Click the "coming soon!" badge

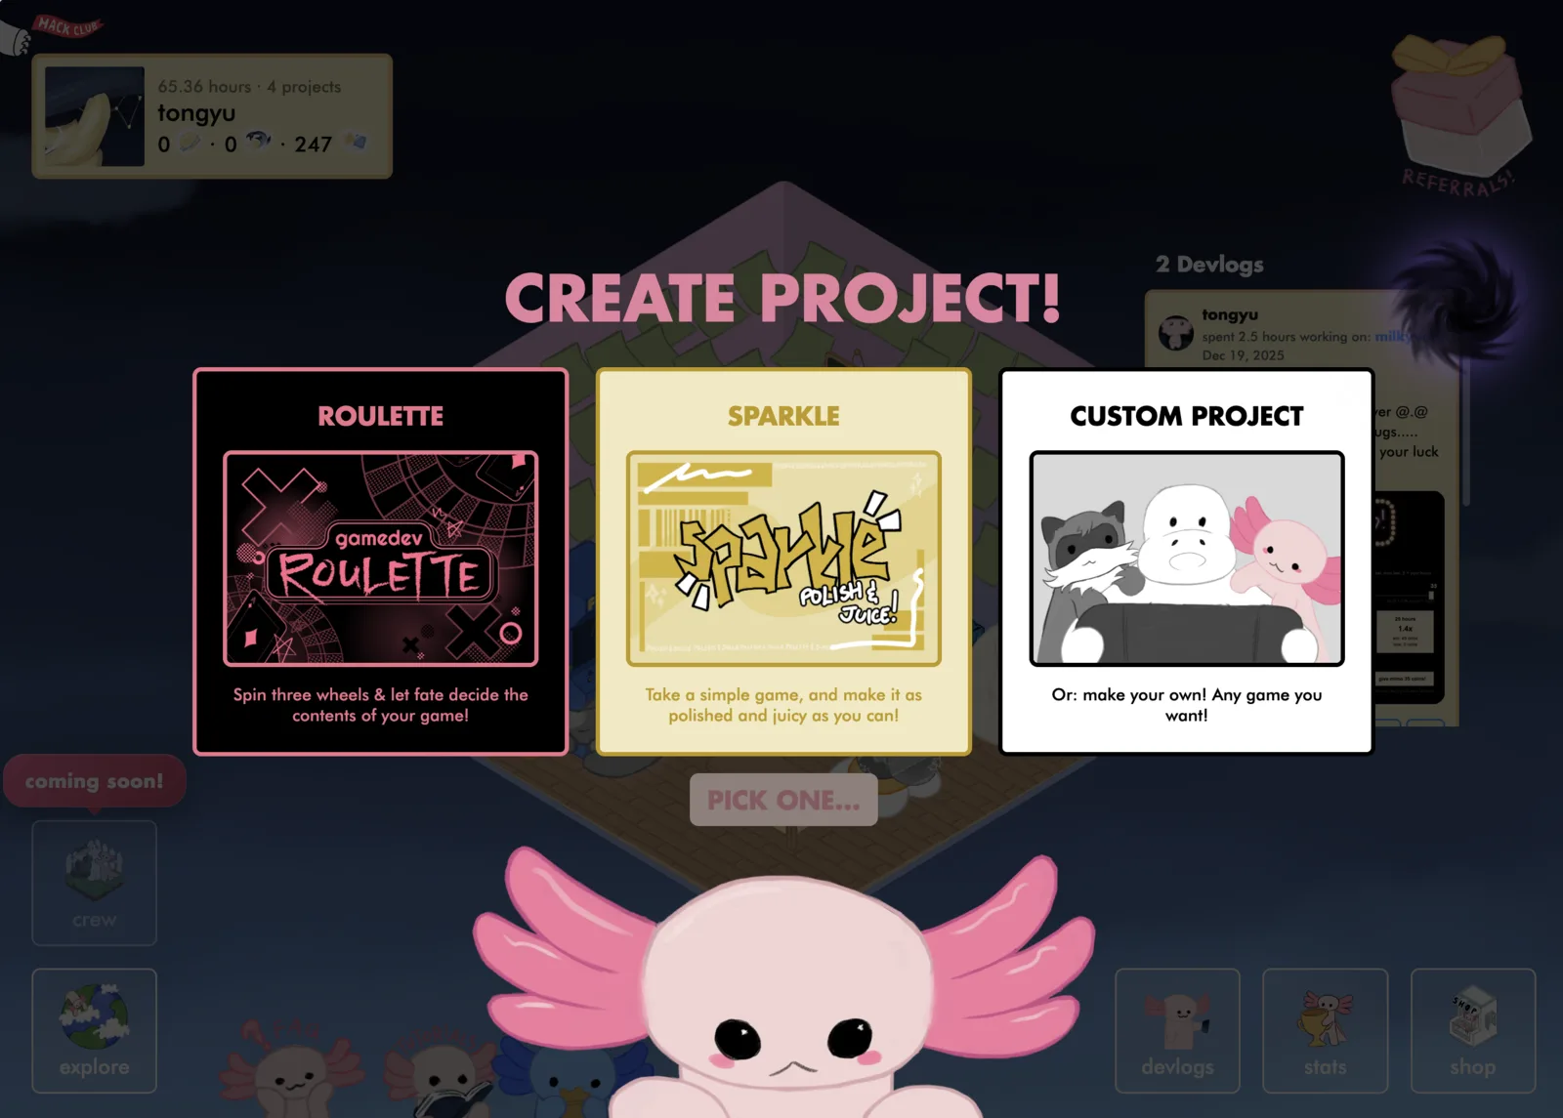click(x=95, y=781)
